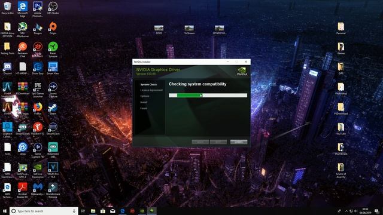
Task: Open Razer Synapse desktop shortcut
Action: pos(53,50)
